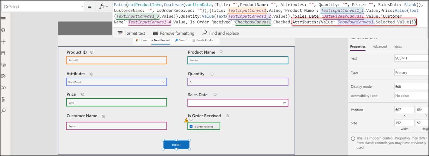Screen dimensions: 429x156
Task: Open the Variables (x) icon
Action: 3,88
